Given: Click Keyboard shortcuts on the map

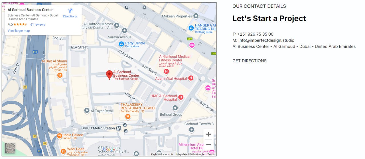Looking at the screenshot, I should coord(162,154).
